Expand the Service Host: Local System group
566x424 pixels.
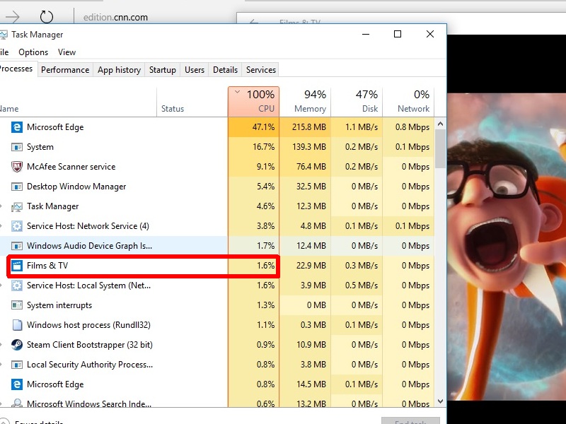2,285
